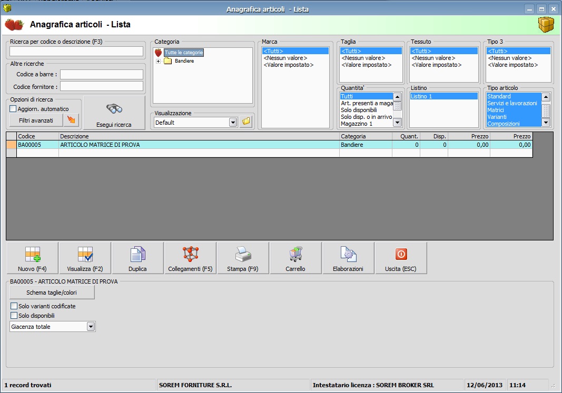Click ARTICOLO MATRICE DI PROVA description cell
Viewport: 562px width, 393px height.
pyautogui.click(x=199, y=145)
